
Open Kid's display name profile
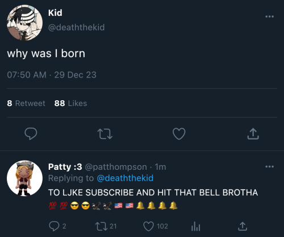55,13
